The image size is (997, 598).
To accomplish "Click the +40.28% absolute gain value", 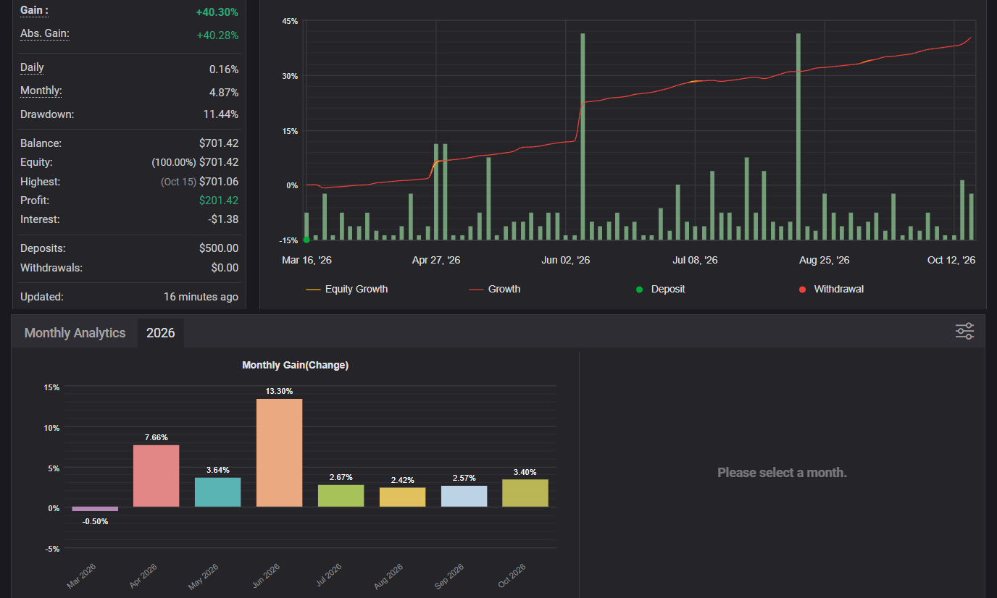I will [x=217, y=35].
